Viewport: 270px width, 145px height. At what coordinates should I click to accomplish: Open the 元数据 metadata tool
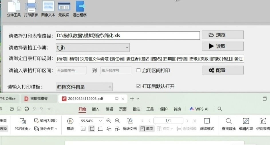[x=64, y=9]
